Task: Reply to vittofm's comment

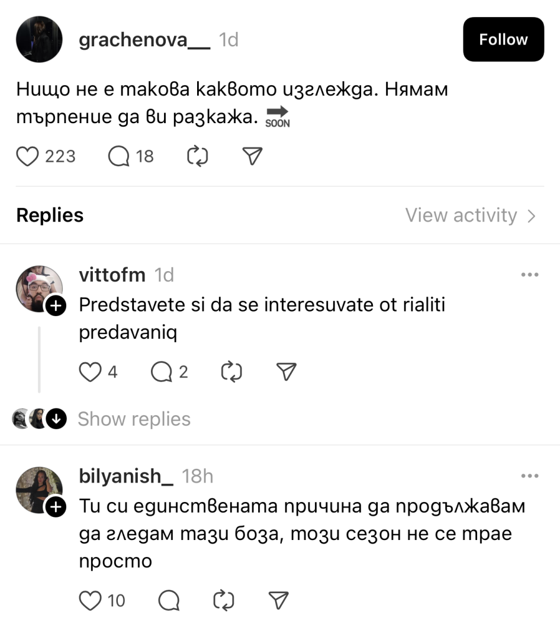Action: coord(161,372)
